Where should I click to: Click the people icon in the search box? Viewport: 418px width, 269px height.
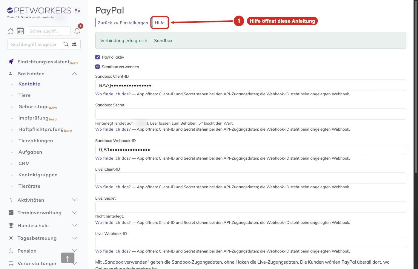click(74, 44)
